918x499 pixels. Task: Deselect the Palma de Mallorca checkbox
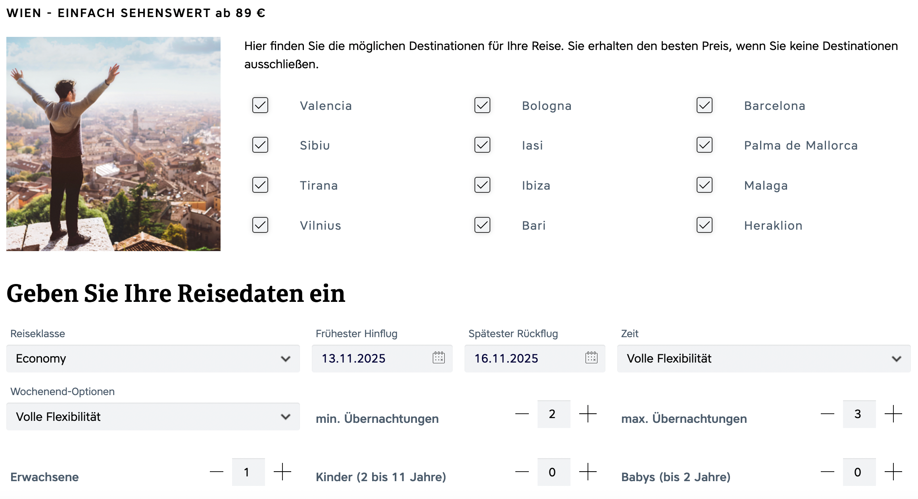pyautogui.click(x=705, y=145)
